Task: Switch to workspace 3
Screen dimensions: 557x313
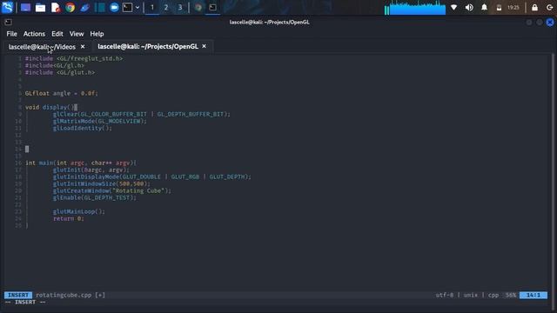Action: tap(180, 8)
